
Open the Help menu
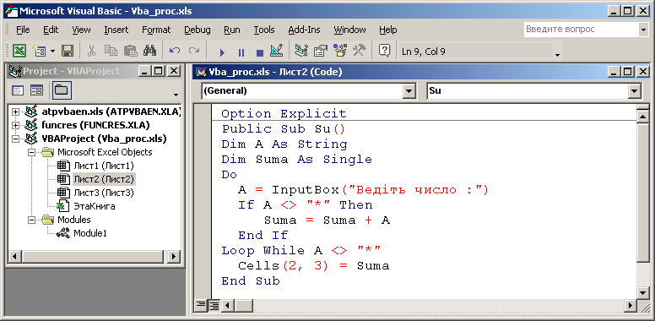(x=388, y=30)
